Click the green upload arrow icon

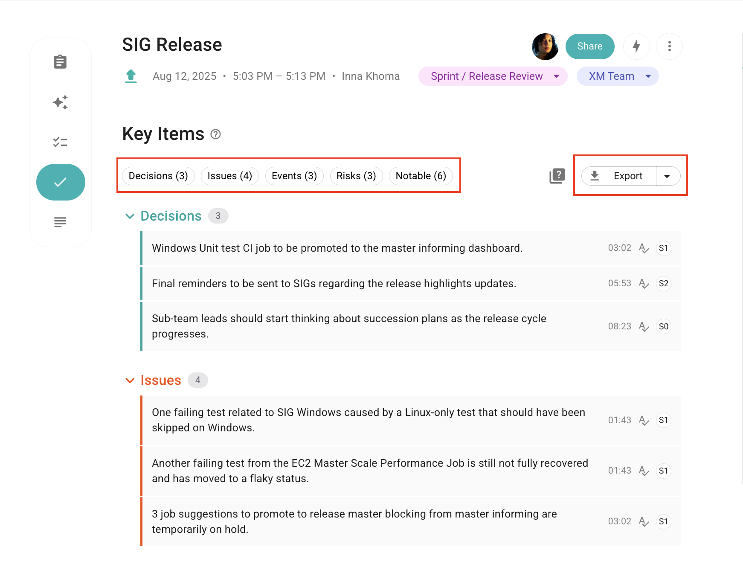131,76
